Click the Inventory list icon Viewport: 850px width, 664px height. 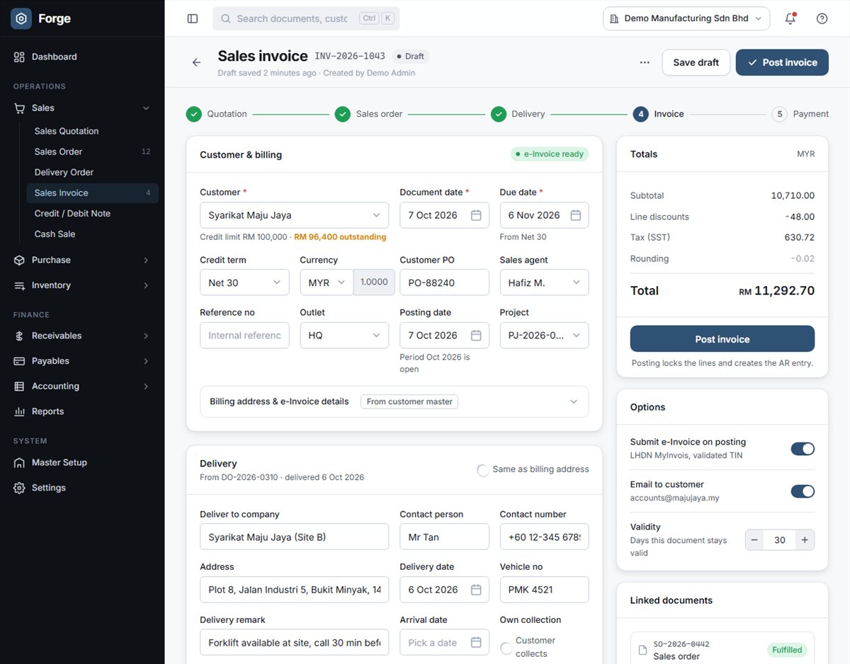click(x=19, y=285)
